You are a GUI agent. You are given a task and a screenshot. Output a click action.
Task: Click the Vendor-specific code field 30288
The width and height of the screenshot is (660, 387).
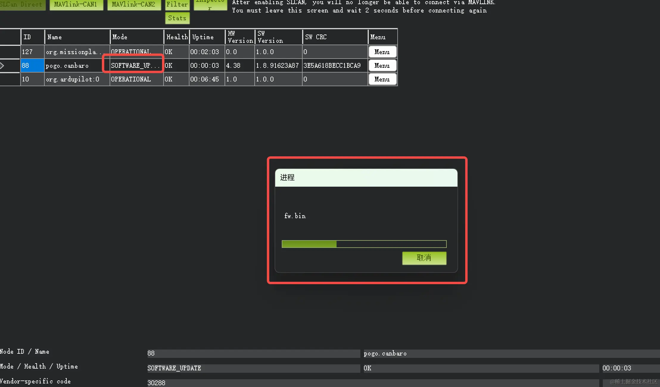coord(253,383)
